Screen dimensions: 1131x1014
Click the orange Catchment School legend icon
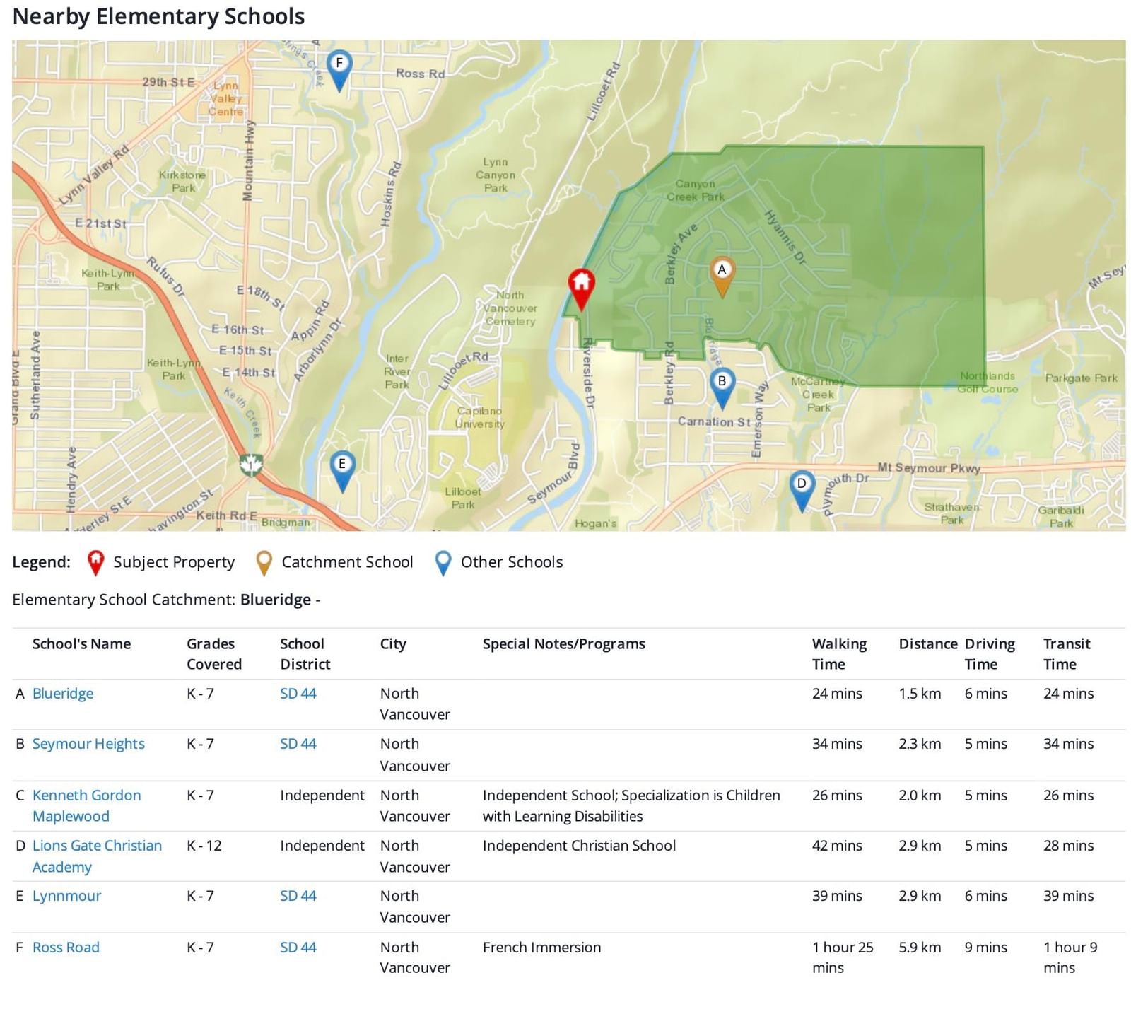(264, 563)
